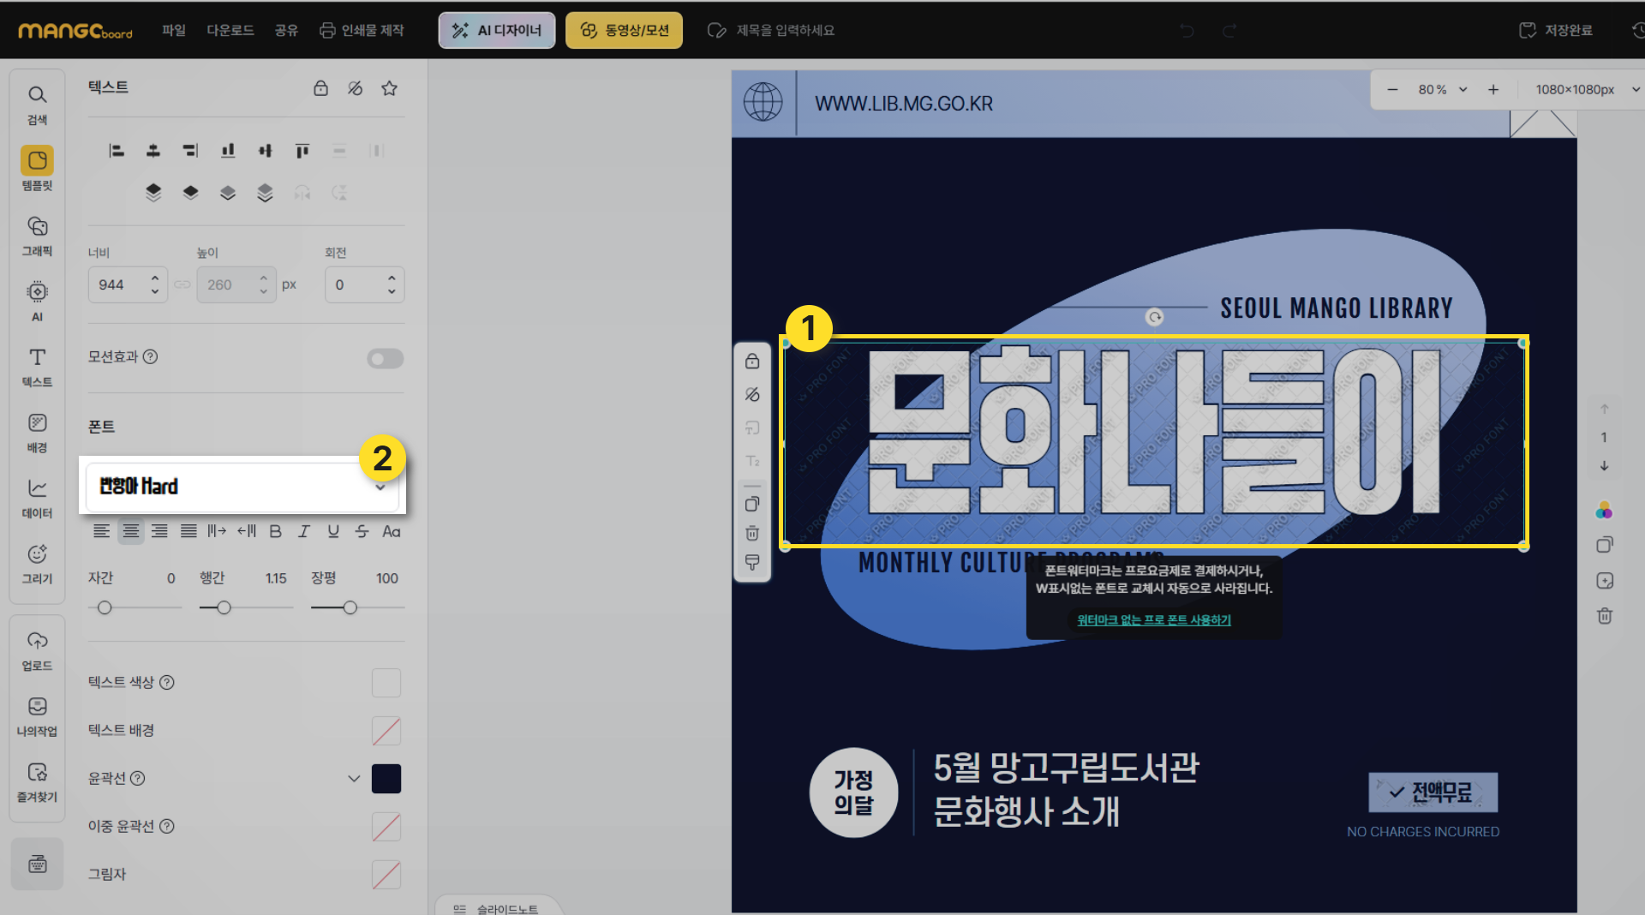Toggle the lock icon in text panel header
Image resolution: width=1645 pixels, height=915 pixels.
pos(320,88)
